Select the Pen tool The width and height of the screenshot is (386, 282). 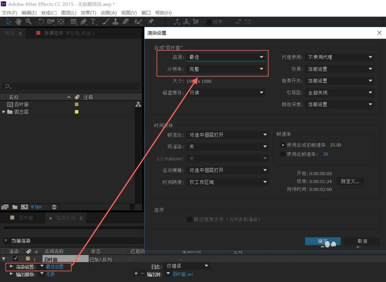pos(83,22)
